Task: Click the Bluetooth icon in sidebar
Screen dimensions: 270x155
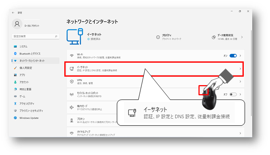Action: pyautogui.click(x=15, y=53)
